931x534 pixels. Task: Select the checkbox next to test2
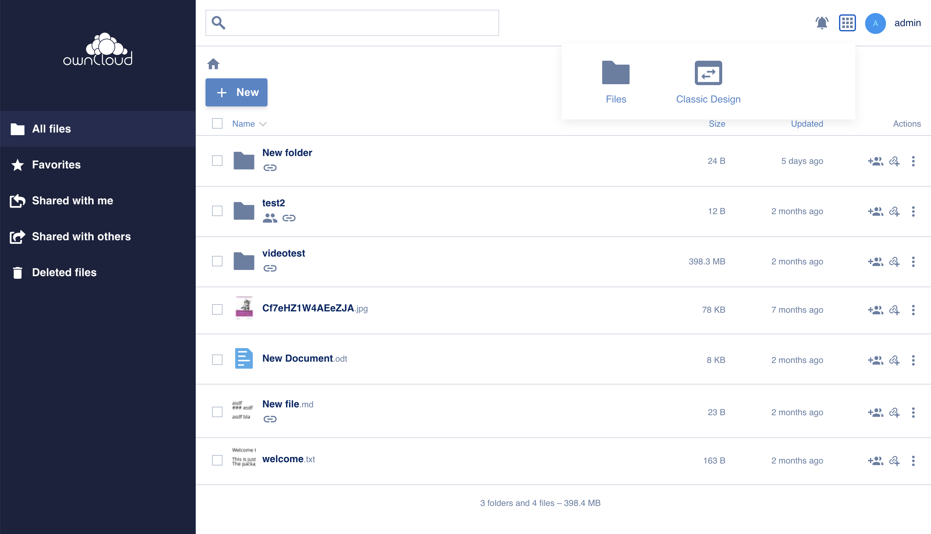coord(217,211)
